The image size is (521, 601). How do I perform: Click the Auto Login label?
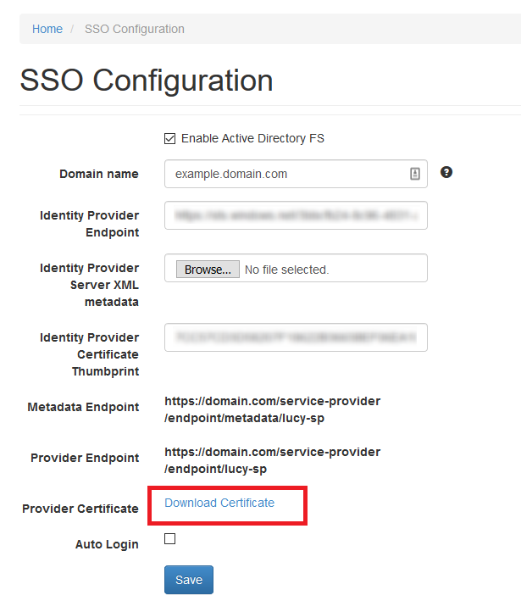point(107,544)
